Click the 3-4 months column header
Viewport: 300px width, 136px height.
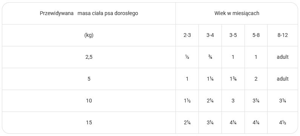coord(210,35)
